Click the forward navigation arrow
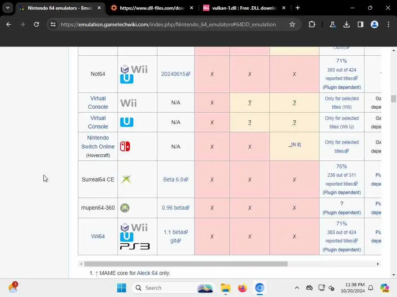 (x=22, y=24)
